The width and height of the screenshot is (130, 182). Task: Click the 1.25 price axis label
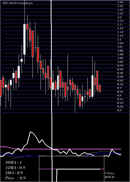(120, 6)
